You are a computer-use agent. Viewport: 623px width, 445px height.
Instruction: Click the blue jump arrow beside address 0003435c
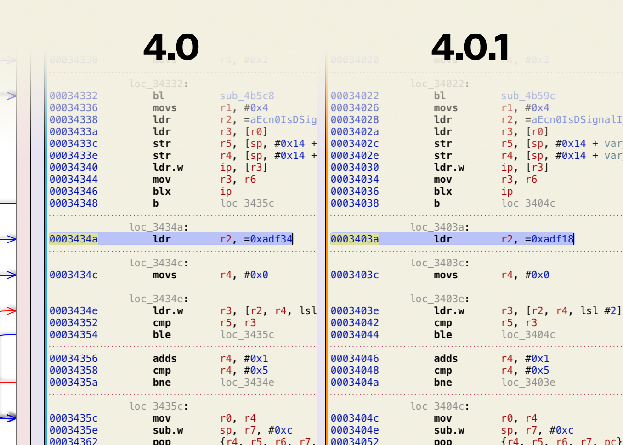[9, 418]
